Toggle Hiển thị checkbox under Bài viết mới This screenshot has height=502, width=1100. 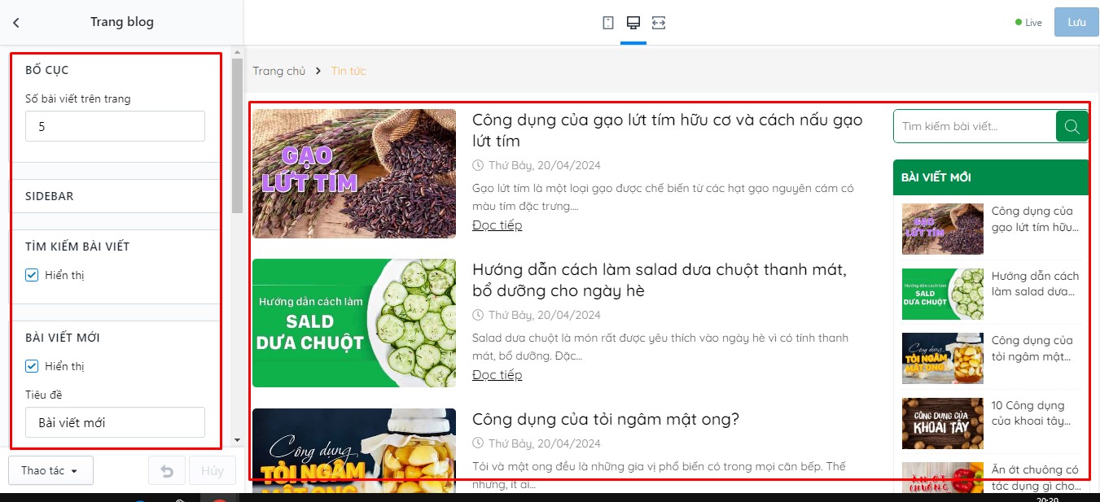click(32, 366)
